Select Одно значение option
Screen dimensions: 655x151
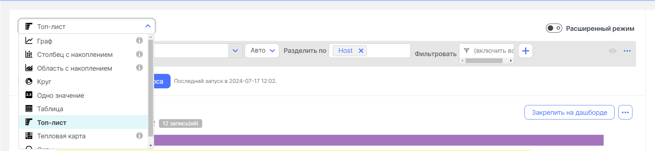[60, 96]
